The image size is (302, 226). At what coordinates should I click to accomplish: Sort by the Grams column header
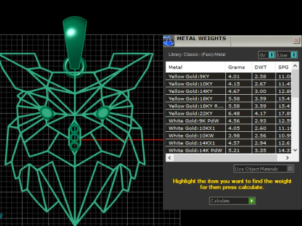(x=238, y=67)
